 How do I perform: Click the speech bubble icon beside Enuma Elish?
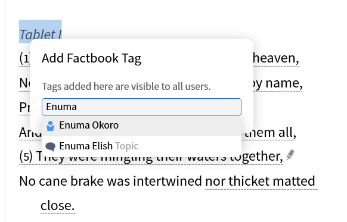pos(51,146)
